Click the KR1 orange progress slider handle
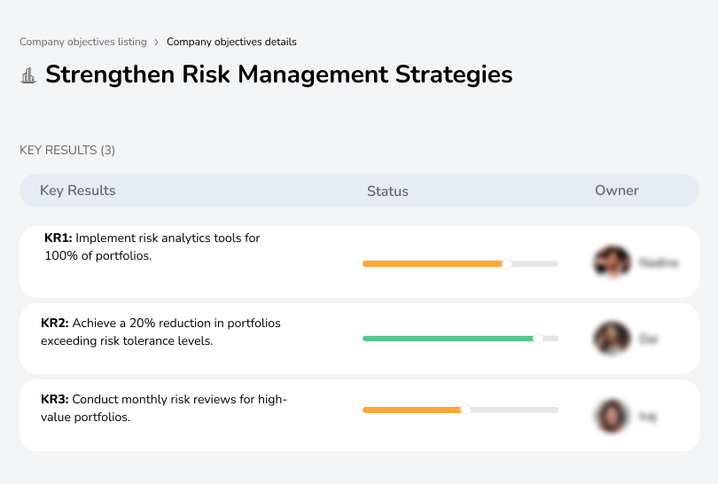718x484 pixels. click(x=506, y=264)
